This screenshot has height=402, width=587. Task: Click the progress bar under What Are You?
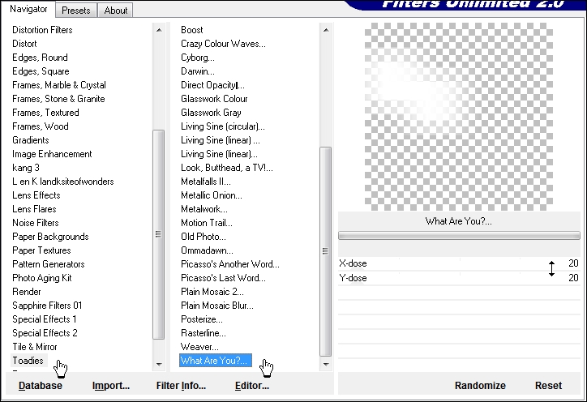(459, 235)
